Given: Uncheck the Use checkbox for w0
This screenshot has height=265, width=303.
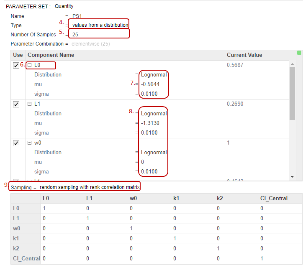Looking at the screenshot, I should tap(16, 143).
